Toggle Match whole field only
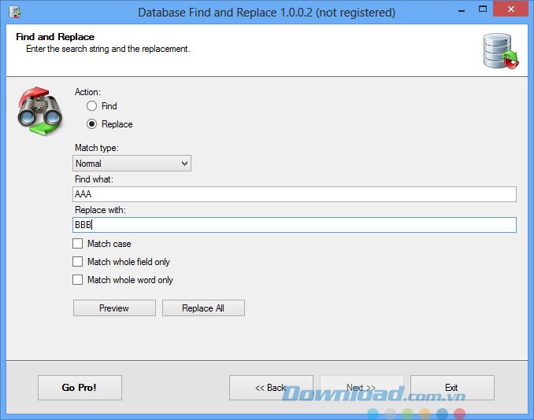The image size is (534, 420). (78, 262)
